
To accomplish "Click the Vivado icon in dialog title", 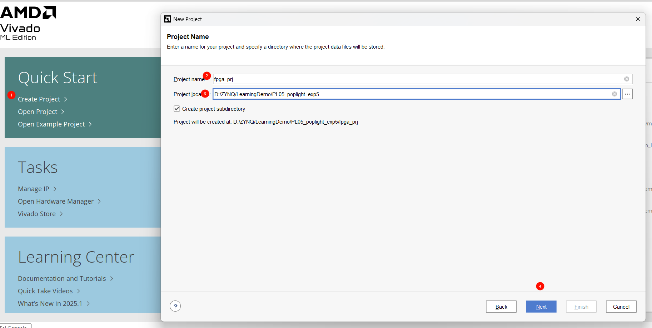I will pos(168,19).
